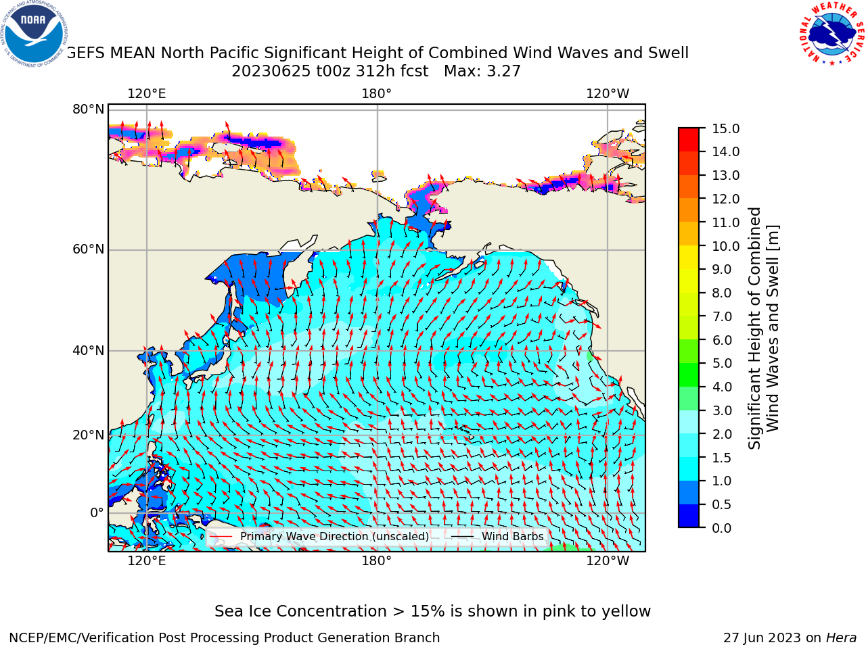Click the 'Max: 3.27' value
The width and height of the screenshot is (866, 649).
(482, 71)
